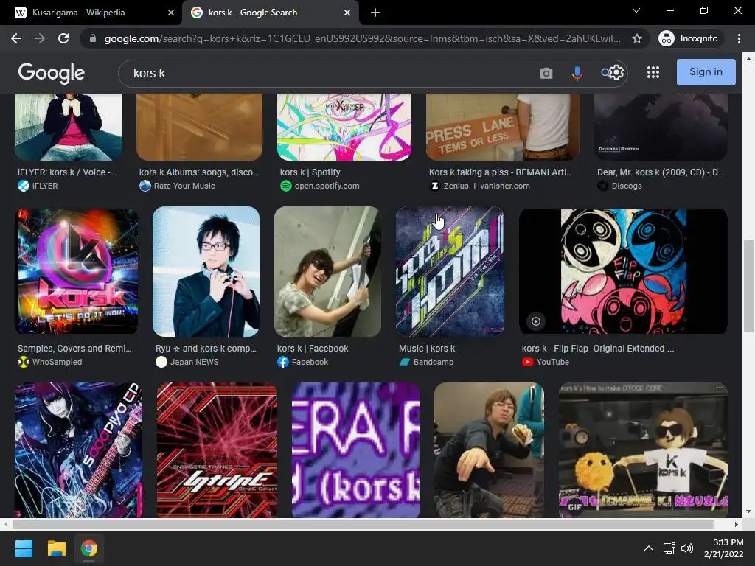The width and height of the screenshot is (755, 566).
Task: Click the address bar URL
Action: 362,38
